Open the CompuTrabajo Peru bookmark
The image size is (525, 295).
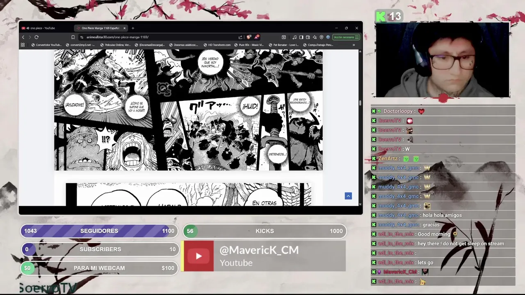tap(318, 45)
